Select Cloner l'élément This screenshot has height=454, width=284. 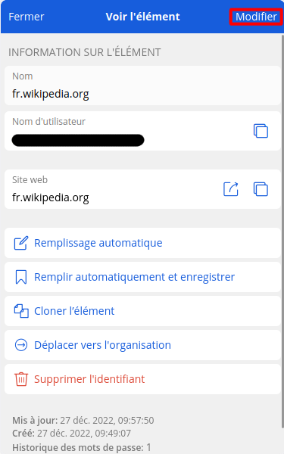[x=142, y=311]
